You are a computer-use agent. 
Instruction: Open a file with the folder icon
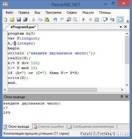point(12,19)
